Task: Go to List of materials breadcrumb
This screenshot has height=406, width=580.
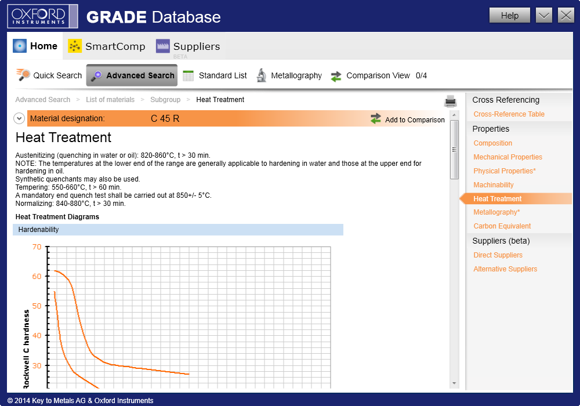Action: (110, 100)
